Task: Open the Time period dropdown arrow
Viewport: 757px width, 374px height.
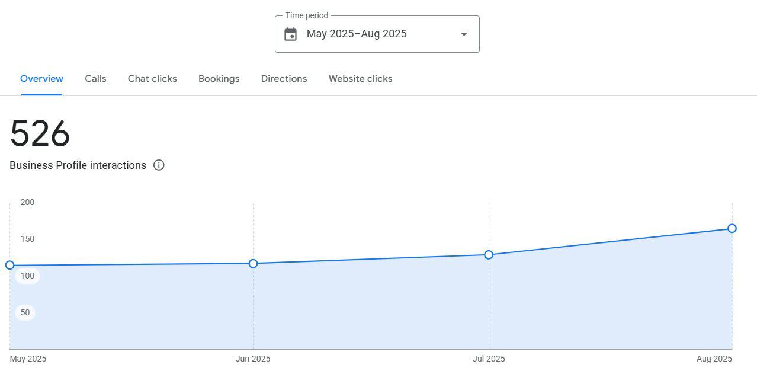Action: [x=464, y=34]
